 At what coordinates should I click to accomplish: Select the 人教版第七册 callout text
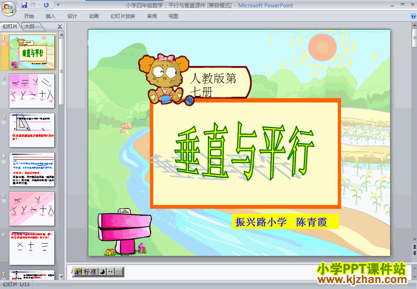213,85
